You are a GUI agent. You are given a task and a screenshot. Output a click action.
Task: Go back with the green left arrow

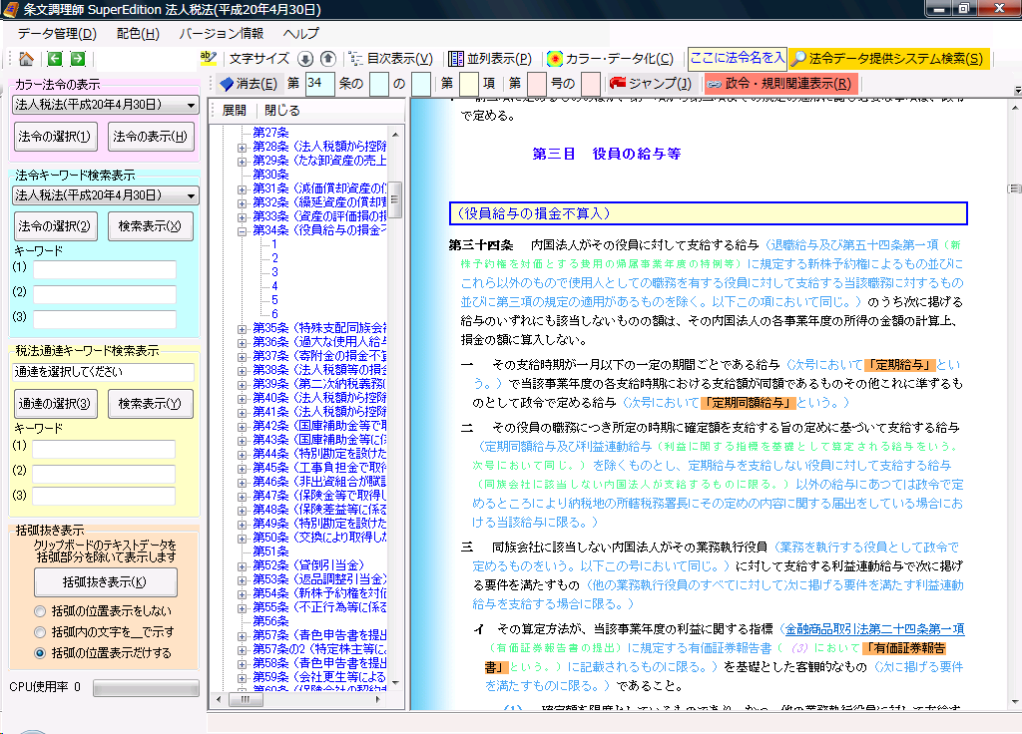[55, 59]
